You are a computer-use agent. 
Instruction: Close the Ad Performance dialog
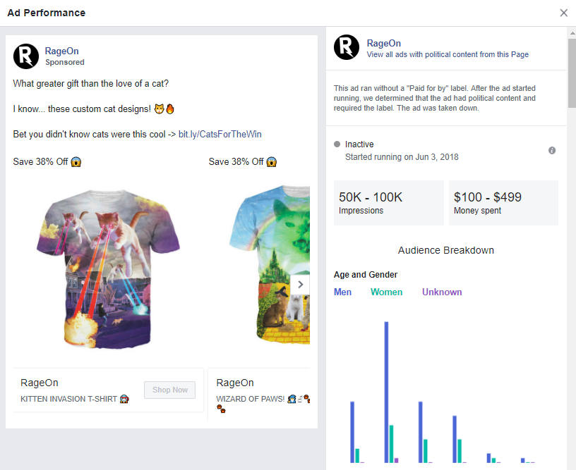click(x=563, y=13)
